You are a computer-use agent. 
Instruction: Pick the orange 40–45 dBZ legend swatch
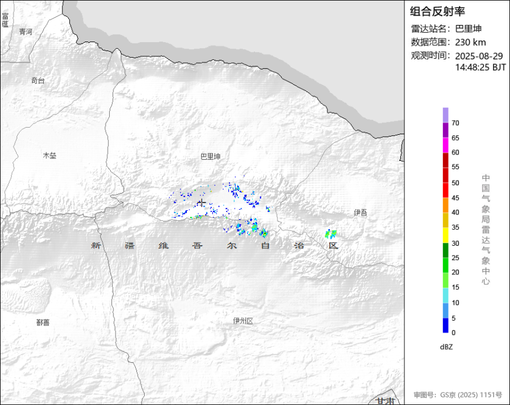[x=445, y=205]
